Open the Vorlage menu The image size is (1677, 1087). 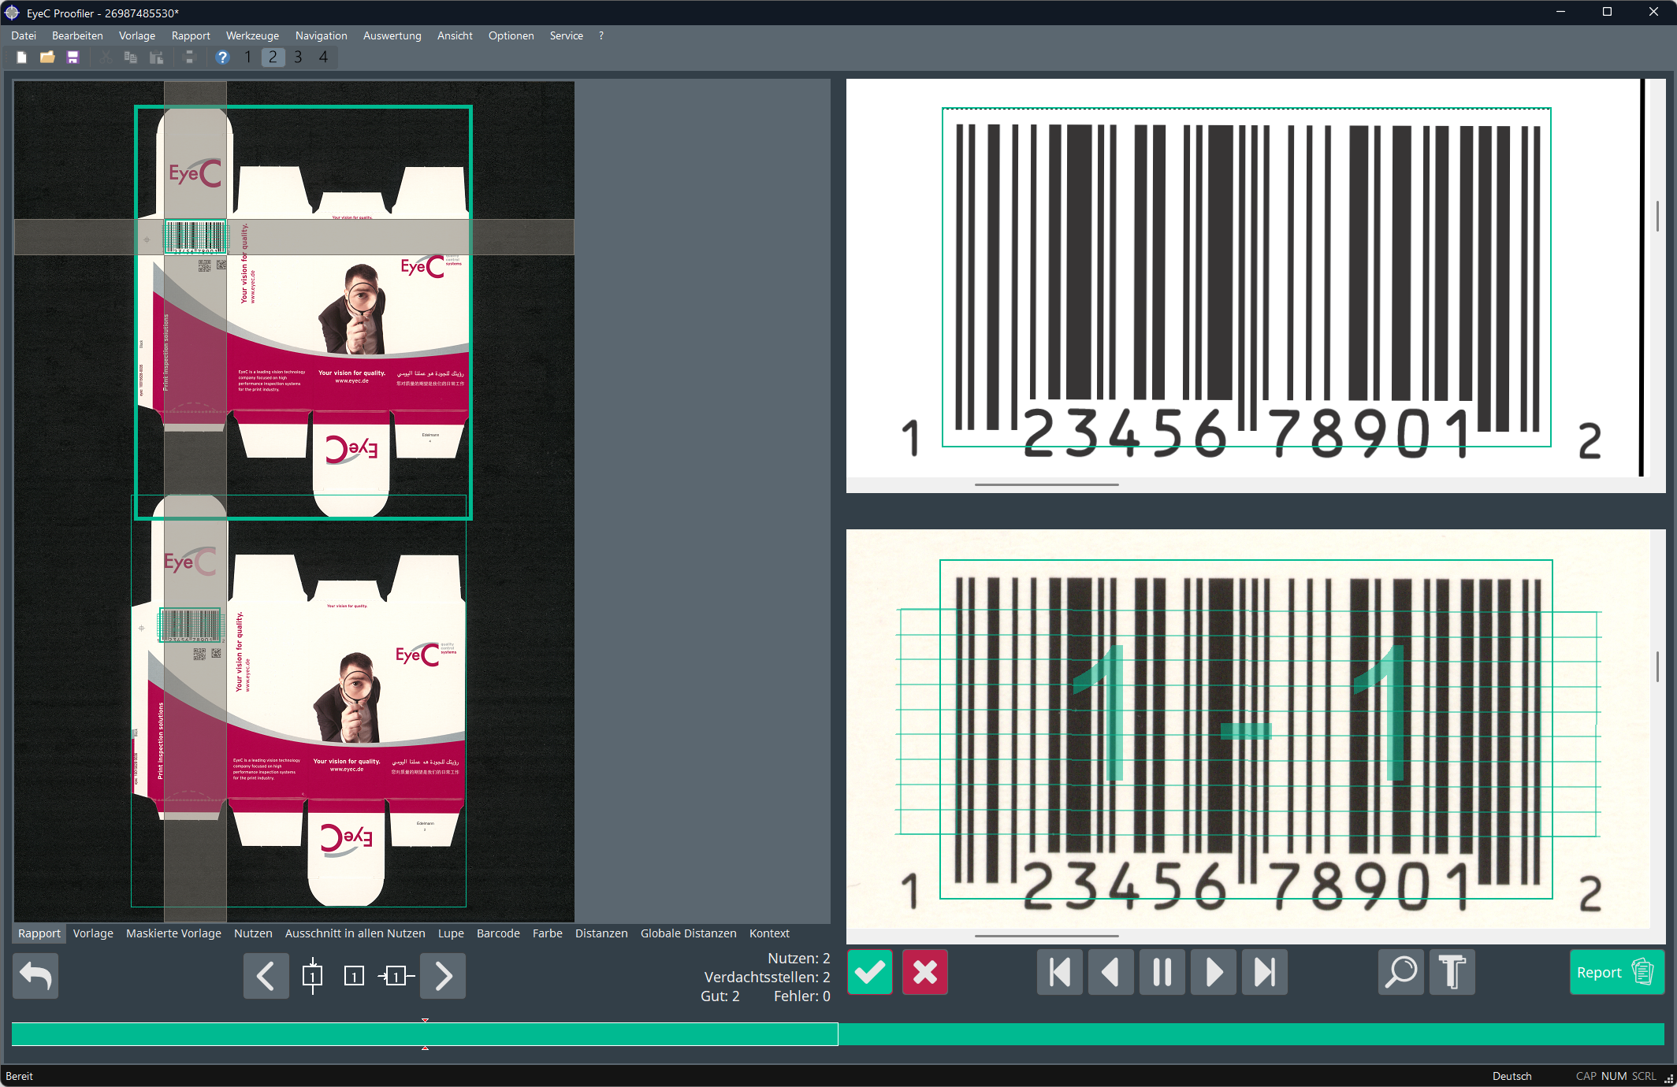tap(137, 35)
